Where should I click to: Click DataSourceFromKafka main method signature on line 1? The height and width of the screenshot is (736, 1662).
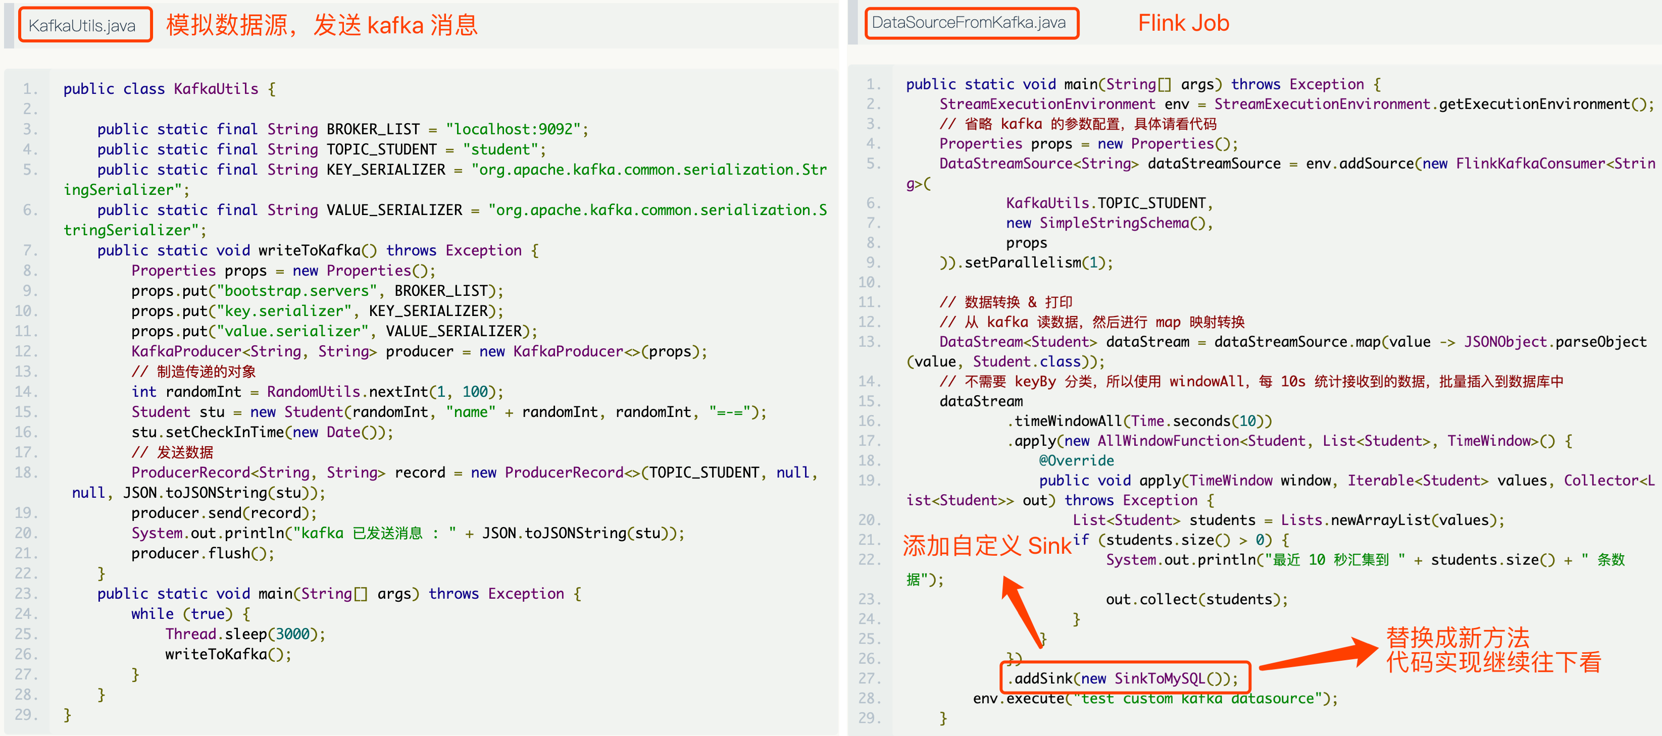coord(1143,84)
